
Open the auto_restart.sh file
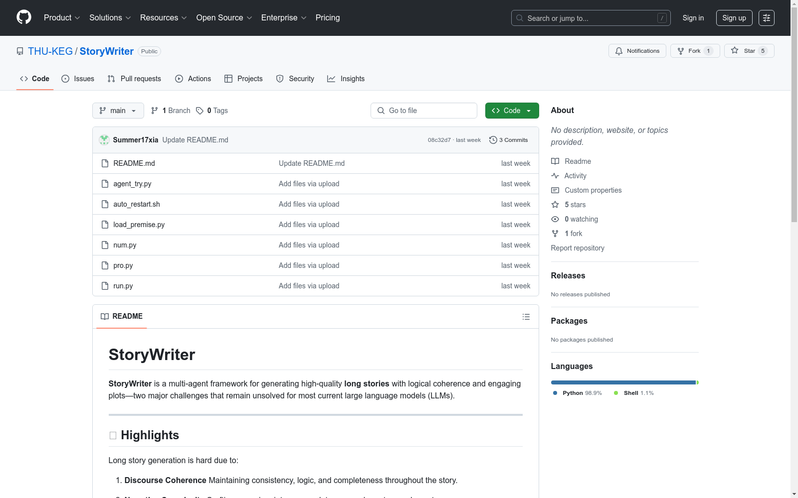coord(137,204)
